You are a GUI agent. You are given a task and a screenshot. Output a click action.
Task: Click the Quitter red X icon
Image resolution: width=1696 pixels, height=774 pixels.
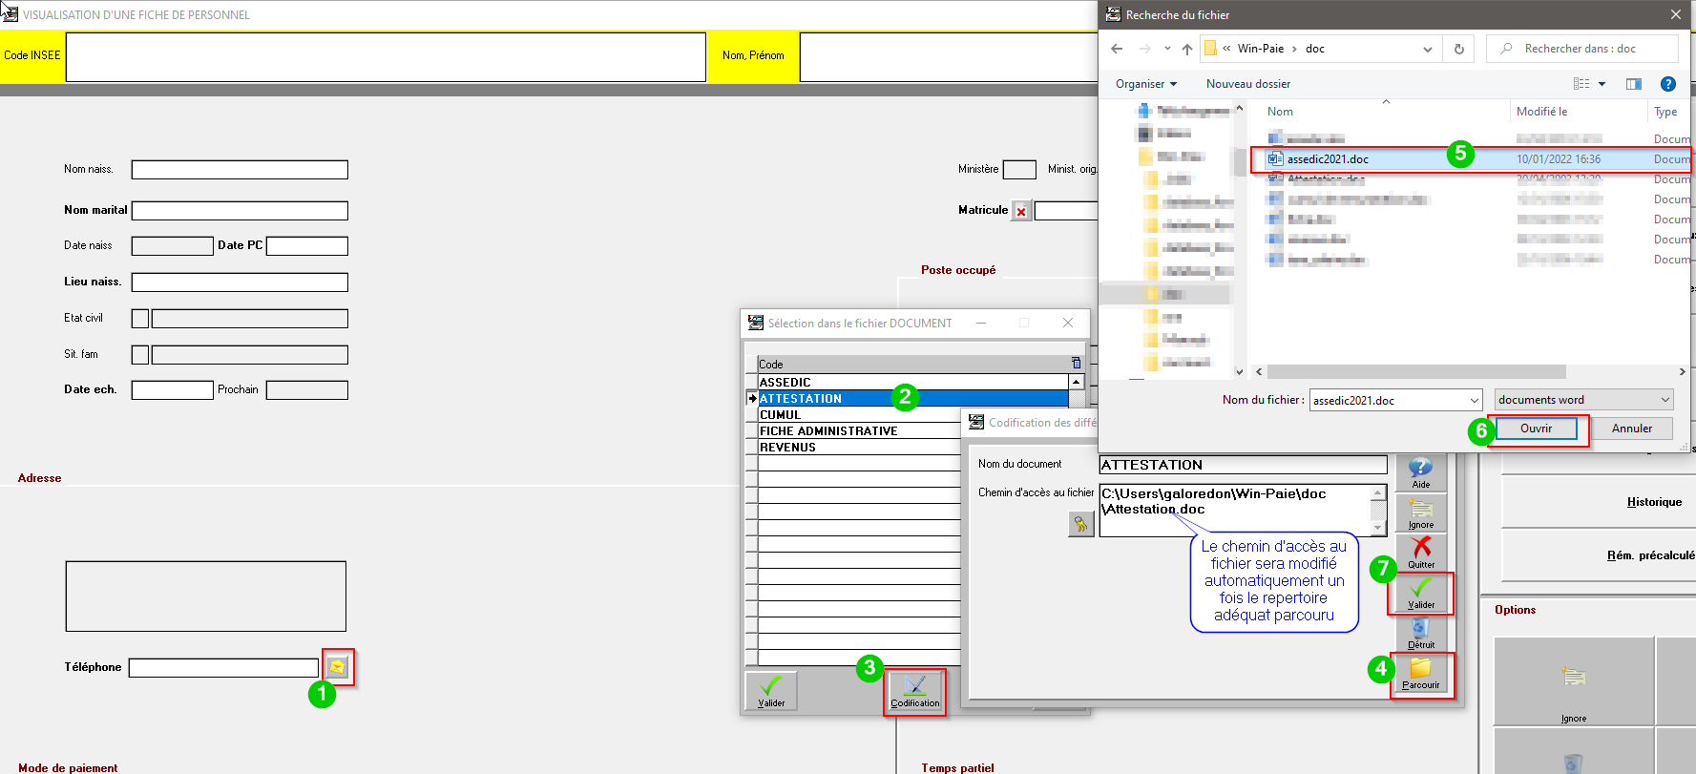(1420, 551)
